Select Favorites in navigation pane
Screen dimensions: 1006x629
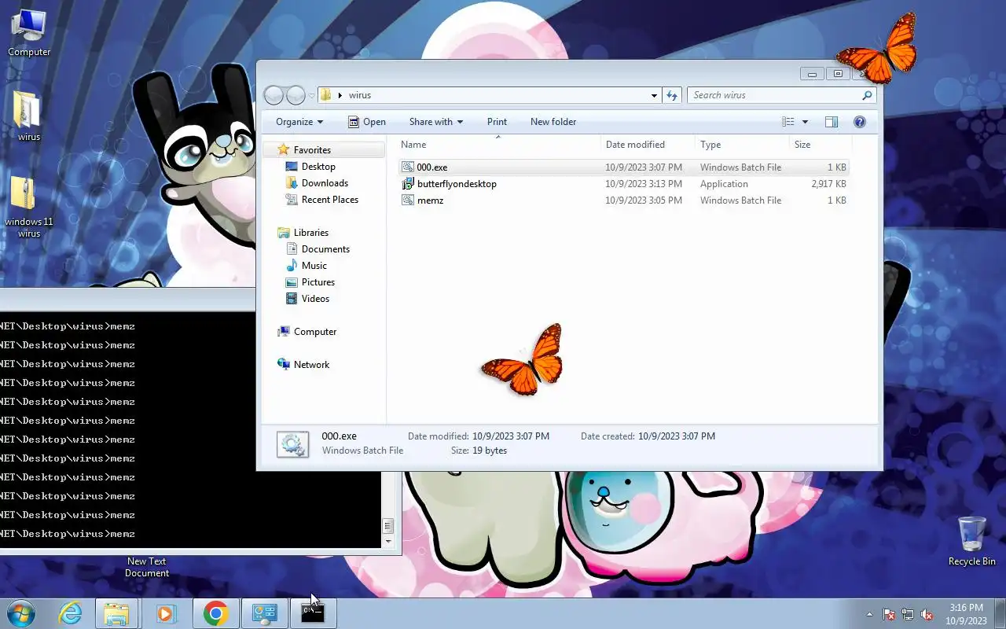[x=311, y=150]
